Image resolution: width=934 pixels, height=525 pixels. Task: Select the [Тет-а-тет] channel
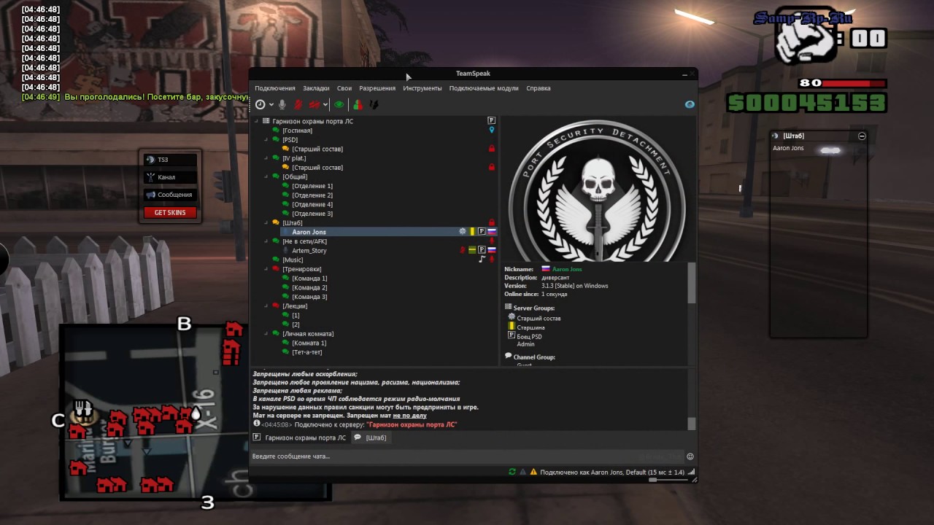coord(307,352)
